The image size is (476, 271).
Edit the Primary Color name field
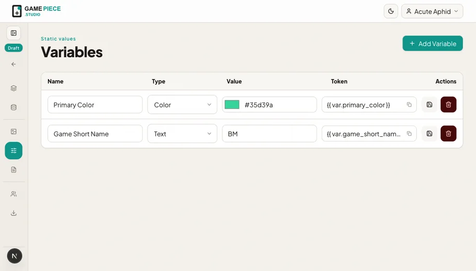tap(95, 105)
